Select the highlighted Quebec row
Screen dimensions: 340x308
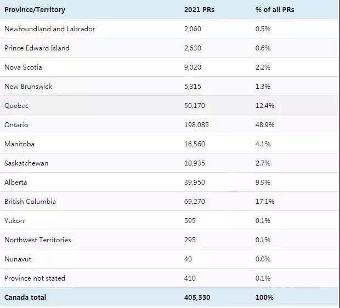(169, 106)
